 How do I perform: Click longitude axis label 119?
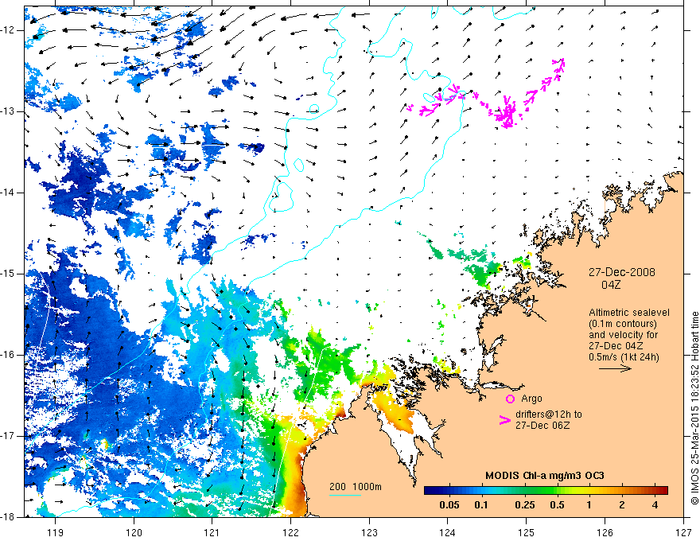(x=56, y=532)
